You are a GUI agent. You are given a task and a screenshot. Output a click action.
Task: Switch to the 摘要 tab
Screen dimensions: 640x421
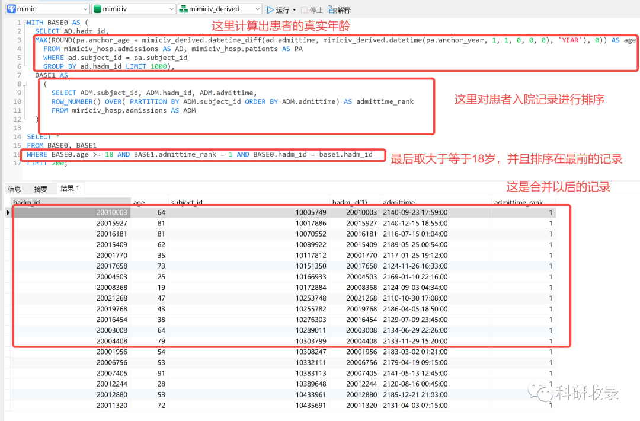[41, 189]
